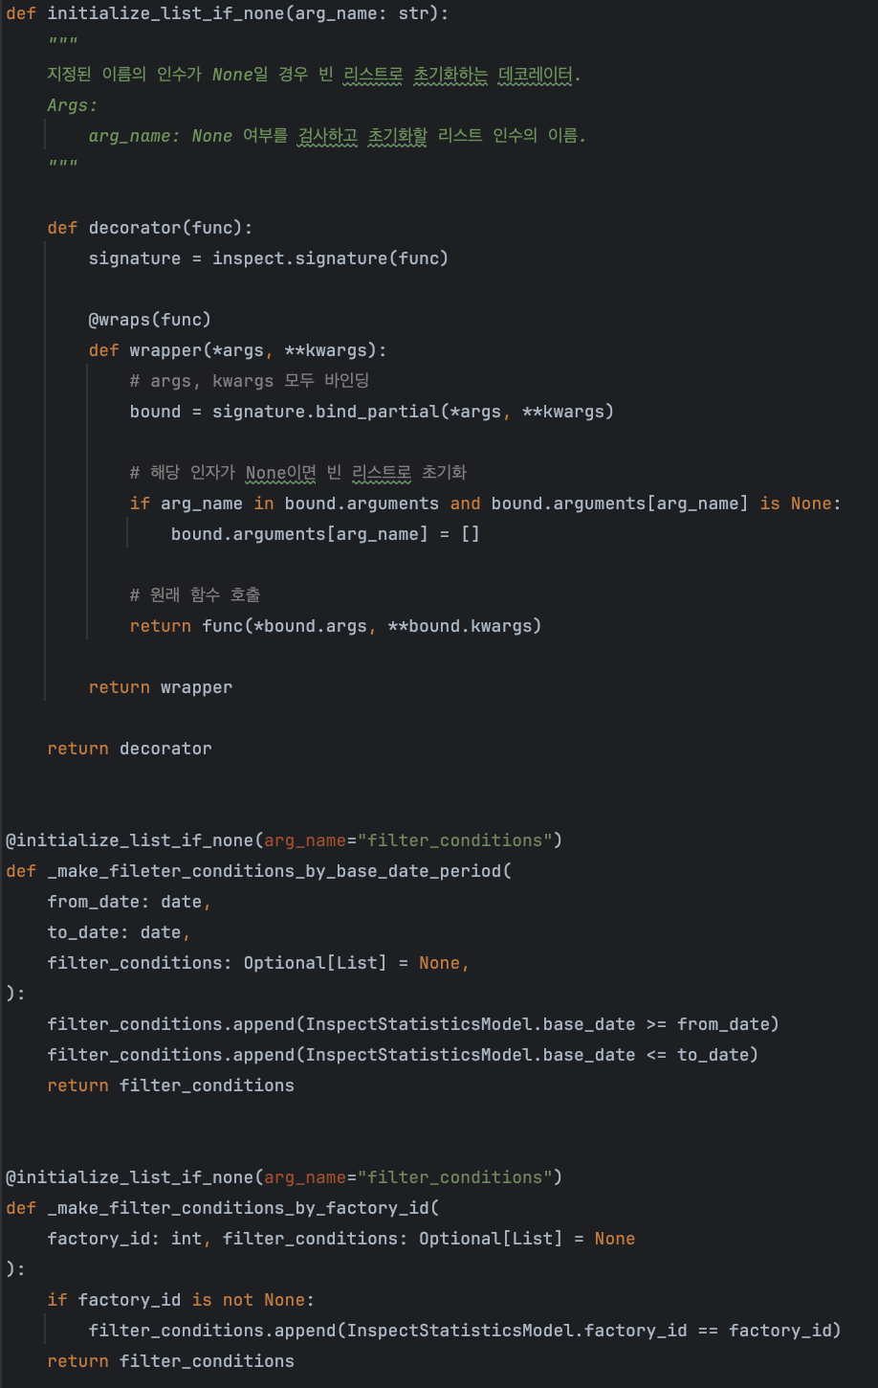The width and height of the screenshot is (878, 1388).
Task: Click the 'to_date: date' parameter
Action: click(x=115, y=932)
